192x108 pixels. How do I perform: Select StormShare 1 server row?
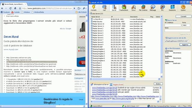point(125,63)
